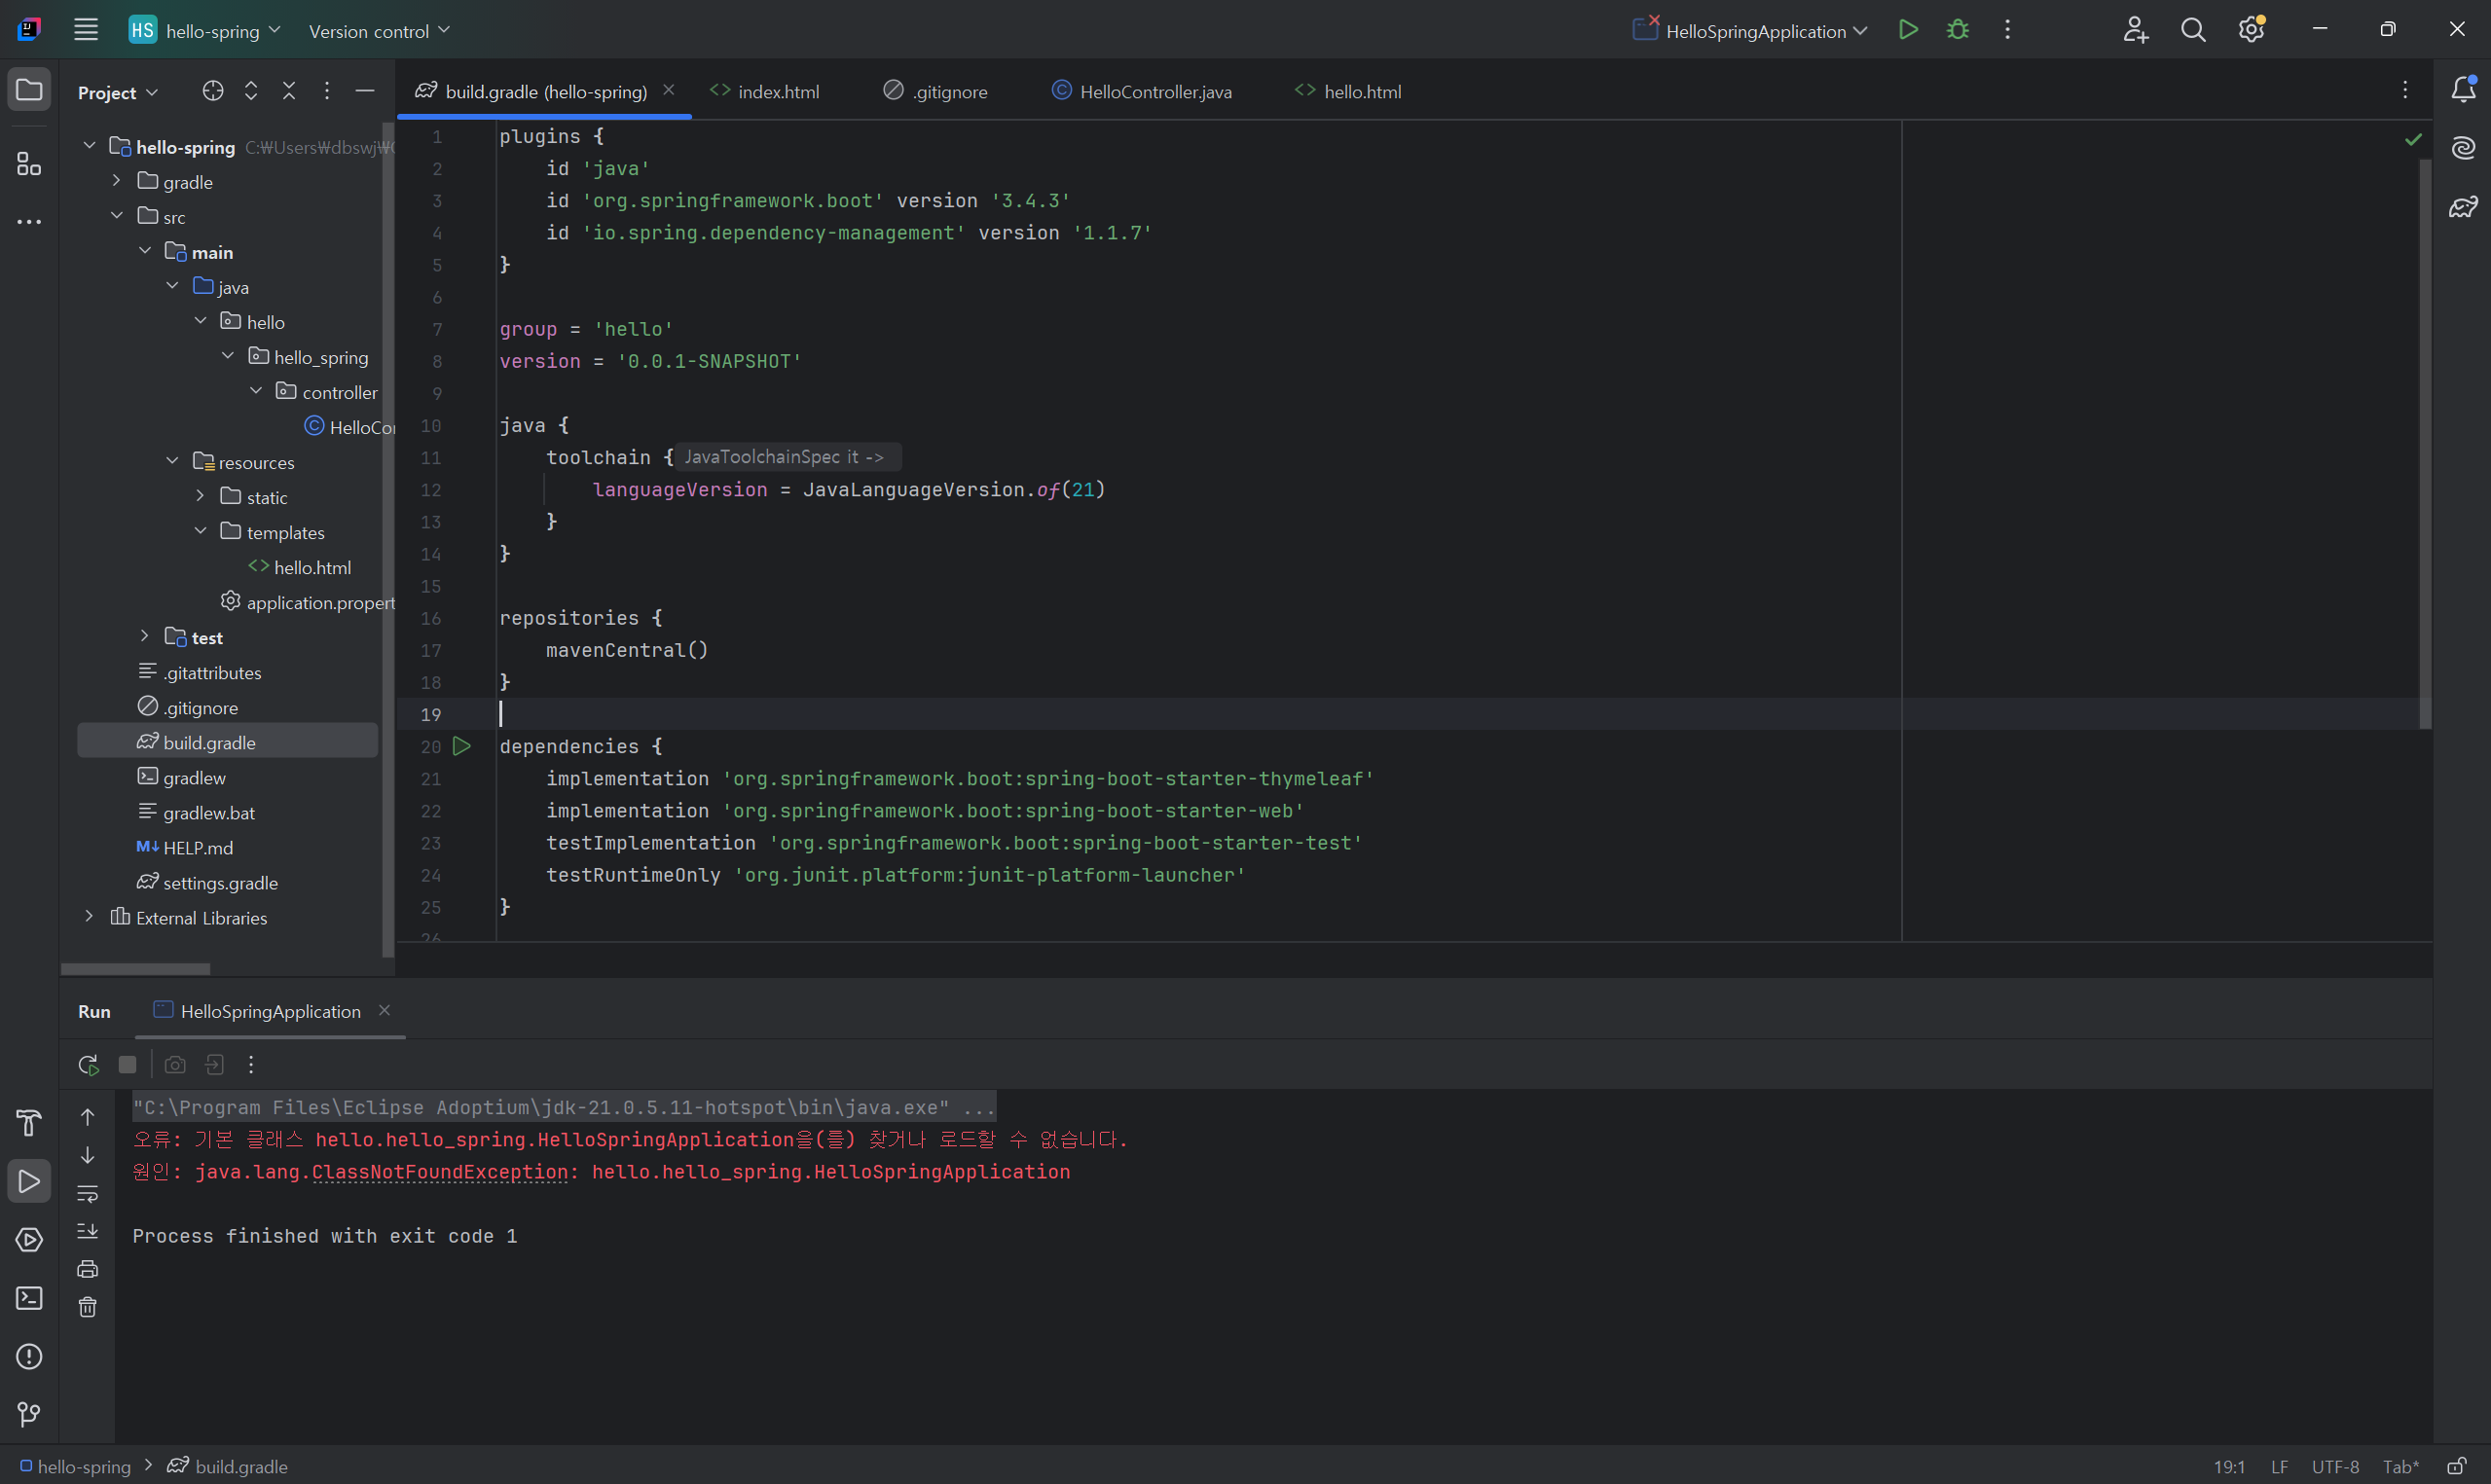Collapse the src folder
The width and height of the screenshot is (2491, 1484).
(x=117, y=216)
